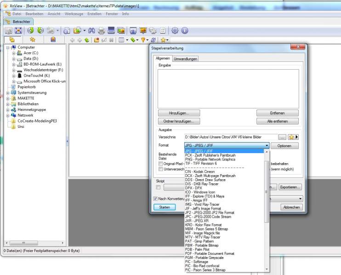Select Papierkorb in the folder tree
This screenshot has width=341, height=275.
(27, 87)
